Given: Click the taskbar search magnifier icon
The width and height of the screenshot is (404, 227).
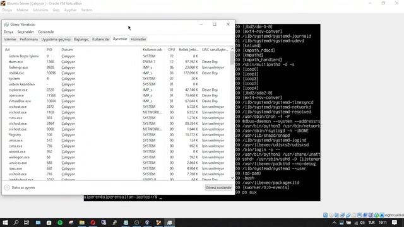Looking at the screenshot, I should click(x=16, y=223).
